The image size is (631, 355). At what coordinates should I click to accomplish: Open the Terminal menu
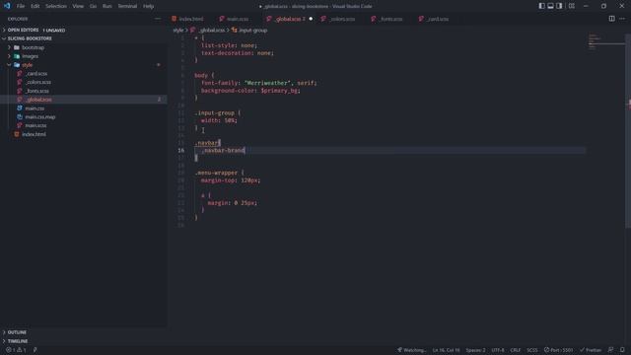tap(127, 6)
